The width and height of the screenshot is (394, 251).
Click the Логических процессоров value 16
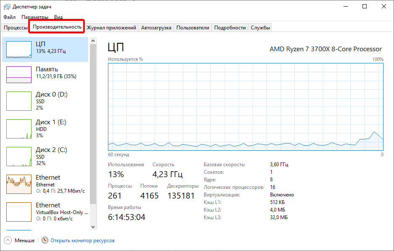point(273,187)
